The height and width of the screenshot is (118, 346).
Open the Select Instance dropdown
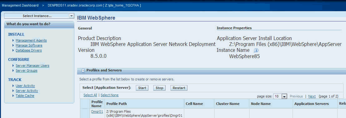(39, 16)
